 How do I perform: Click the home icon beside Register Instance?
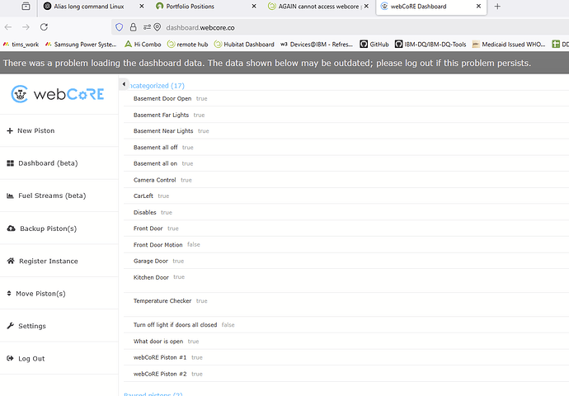click(11, 261)
